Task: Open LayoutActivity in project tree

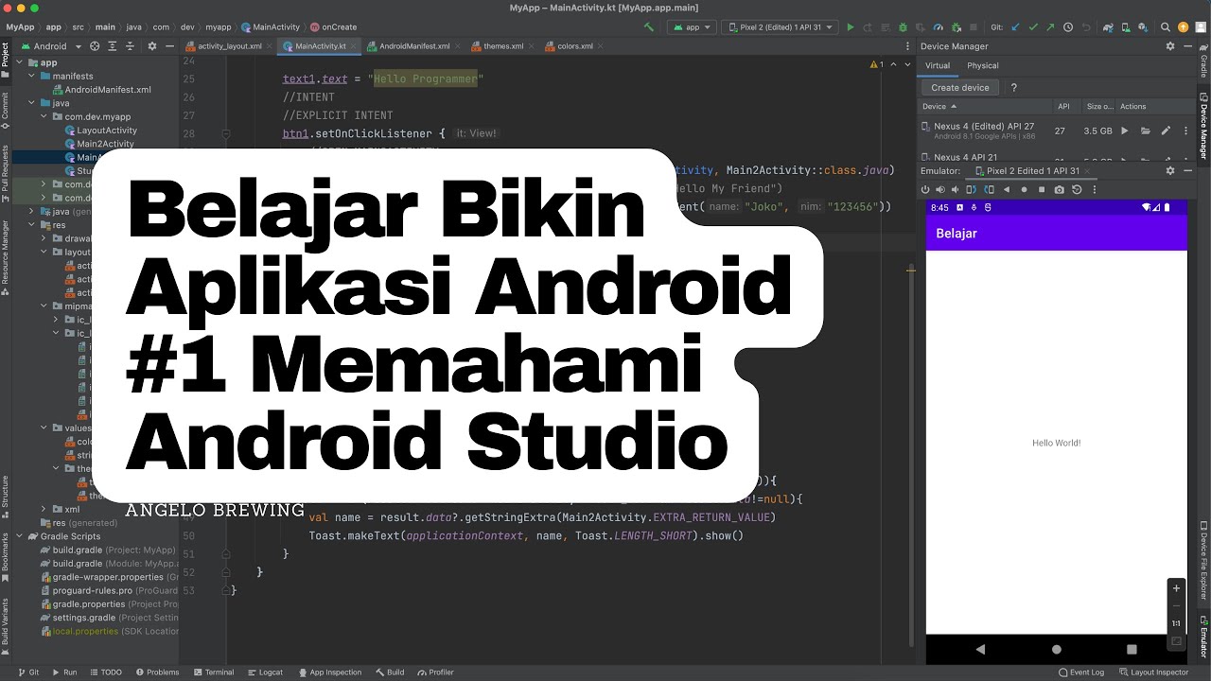Action: (100, 131)
